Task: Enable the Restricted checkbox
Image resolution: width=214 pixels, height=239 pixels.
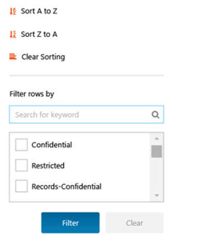Action: (22, 166)
